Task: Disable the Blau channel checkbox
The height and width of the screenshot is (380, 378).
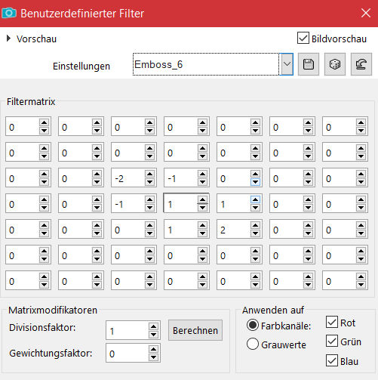Action: [x=332, y=360]
